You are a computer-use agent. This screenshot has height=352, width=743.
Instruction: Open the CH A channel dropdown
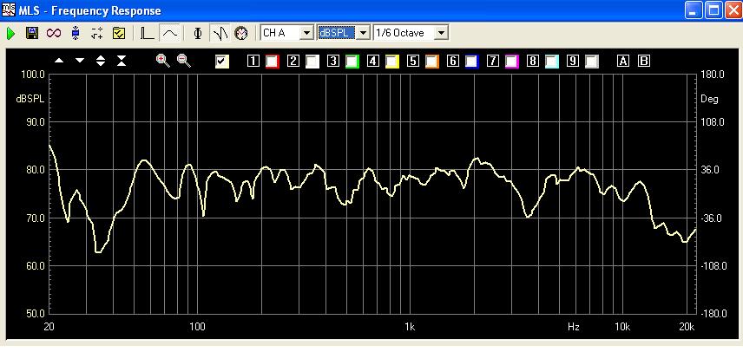tap(306, 33)
